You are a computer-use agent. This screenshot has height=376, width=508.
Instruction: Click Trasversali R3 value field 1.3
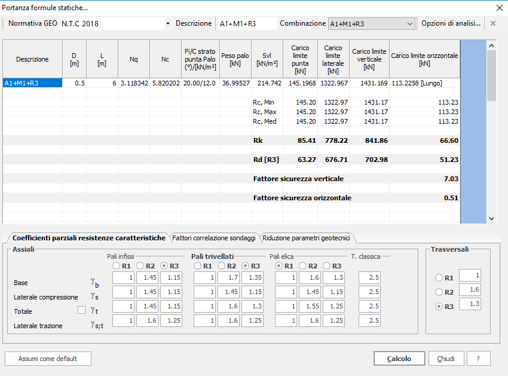coord(470,304)
